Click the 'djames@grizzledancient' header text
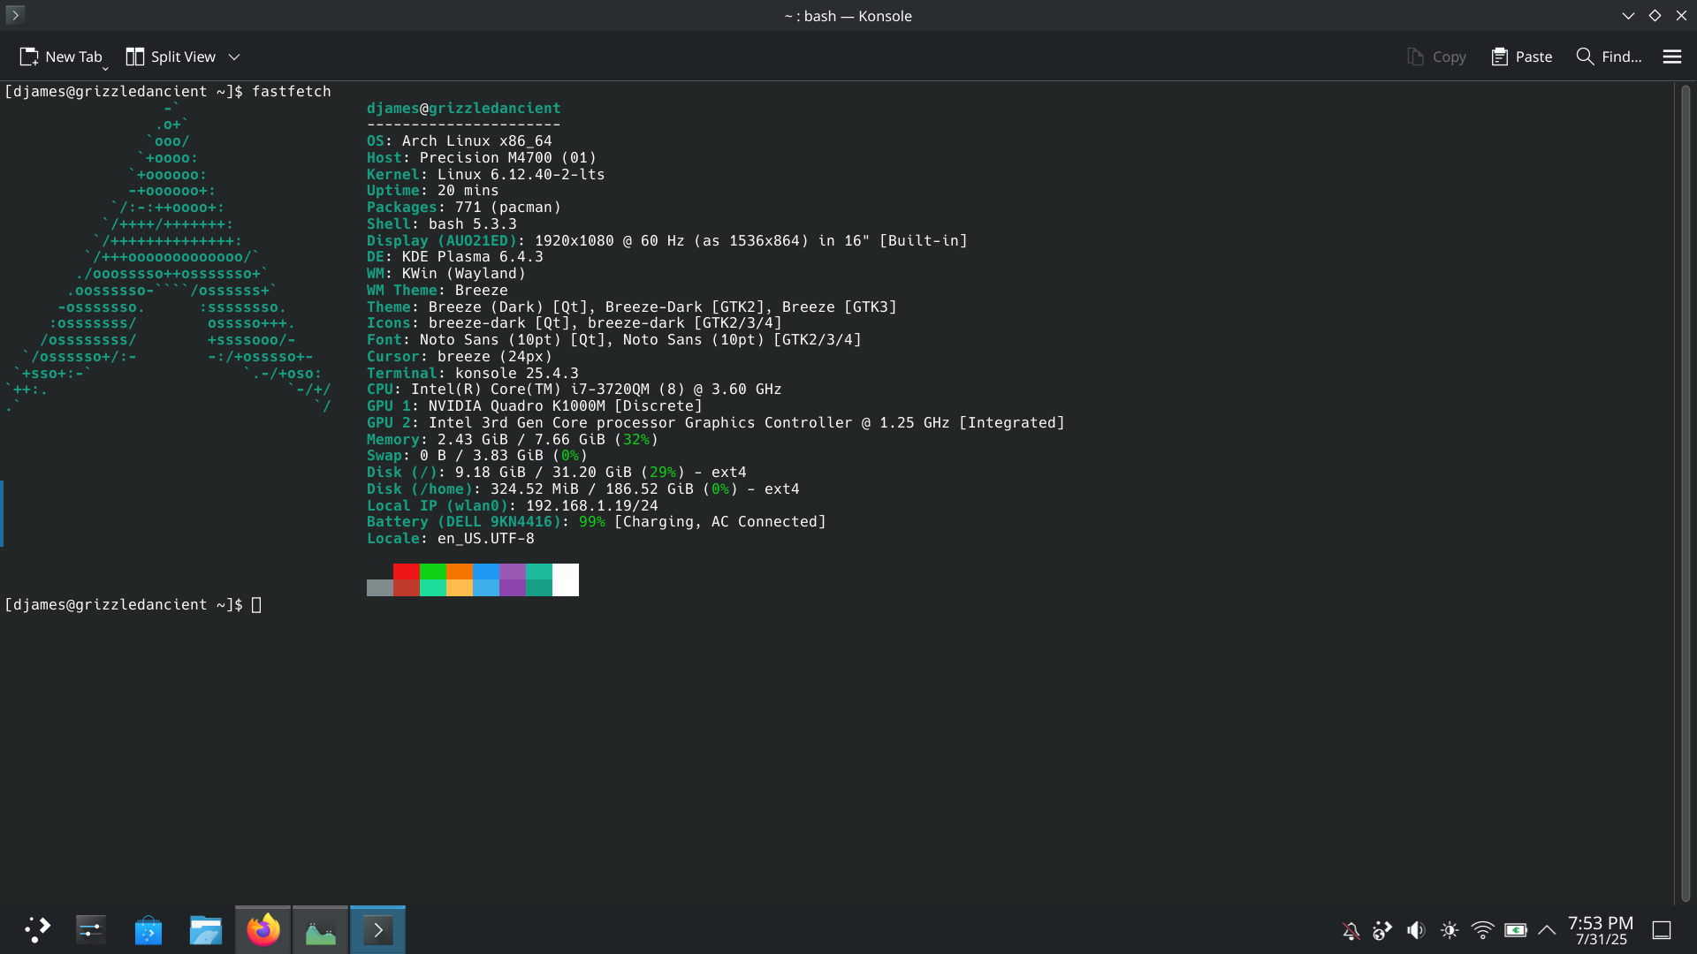This screenshot has width=1697, height=954. [x=464, y=108]
